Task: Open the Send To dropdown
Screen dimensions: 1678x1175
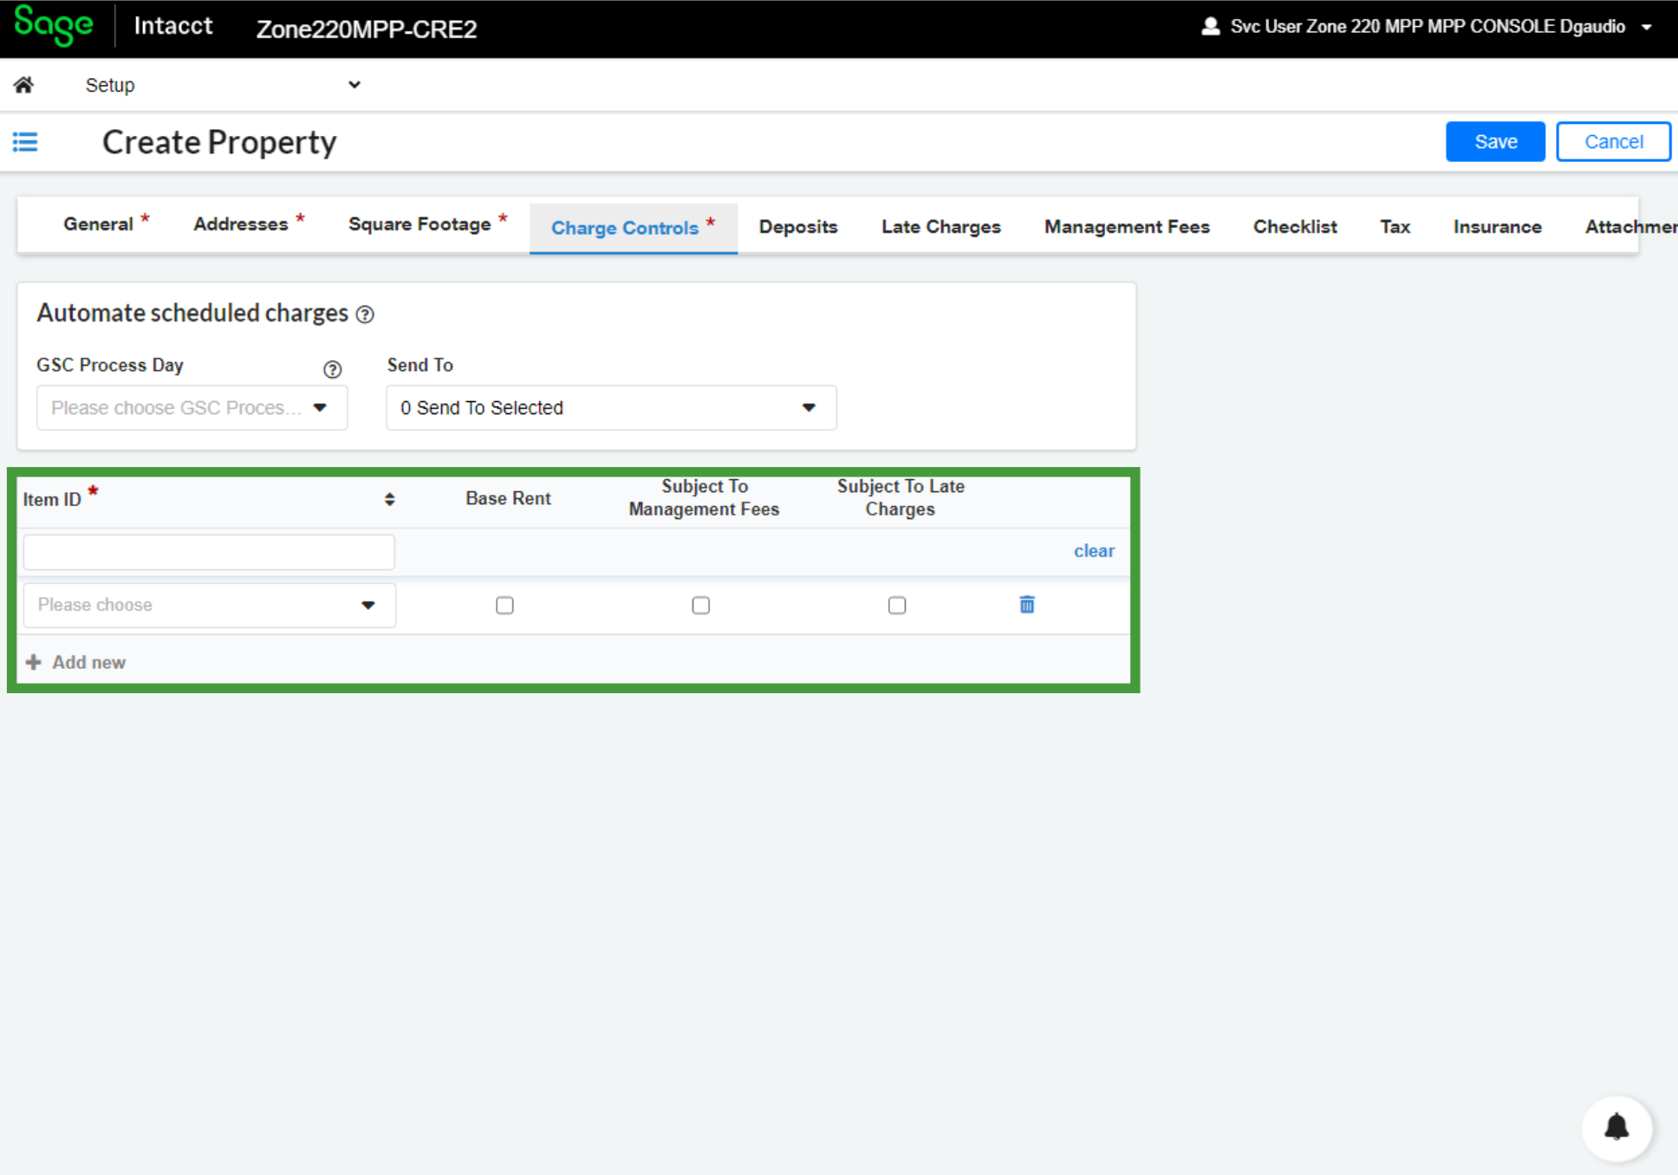Action: coord(611,407)
